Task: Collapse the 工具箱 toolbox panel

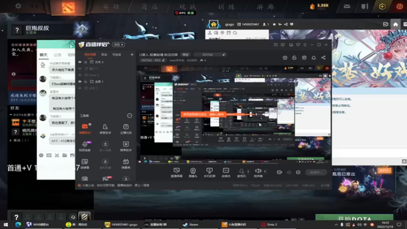Action: click(x=130, y=116)
